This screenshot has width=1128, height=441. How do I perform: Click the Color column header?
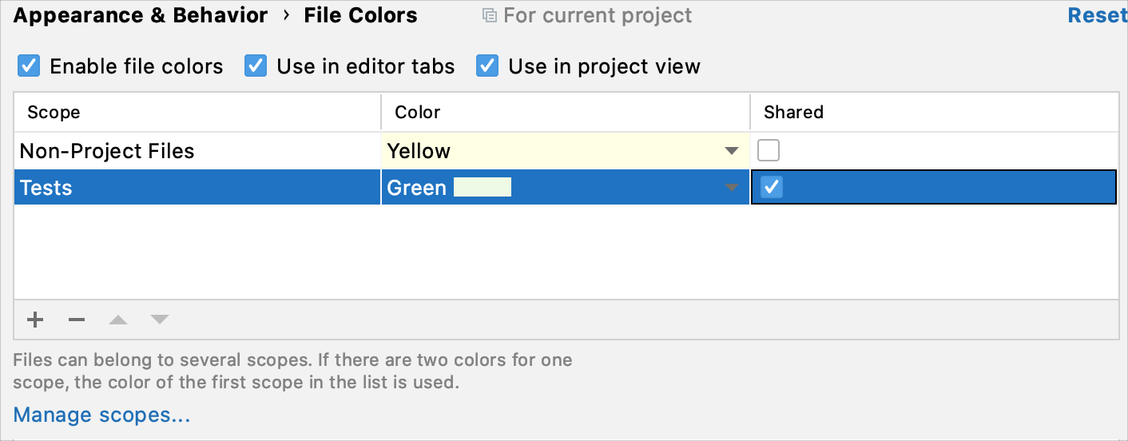point(418,112)
